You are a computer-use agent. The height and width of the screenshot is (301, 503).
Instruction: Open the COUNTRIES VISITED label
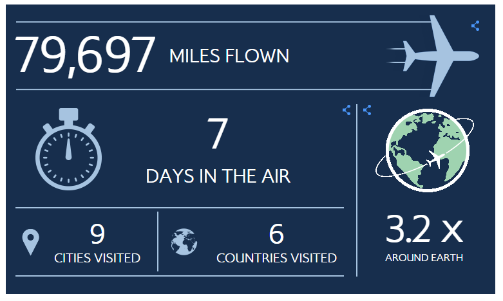(276, 258)
